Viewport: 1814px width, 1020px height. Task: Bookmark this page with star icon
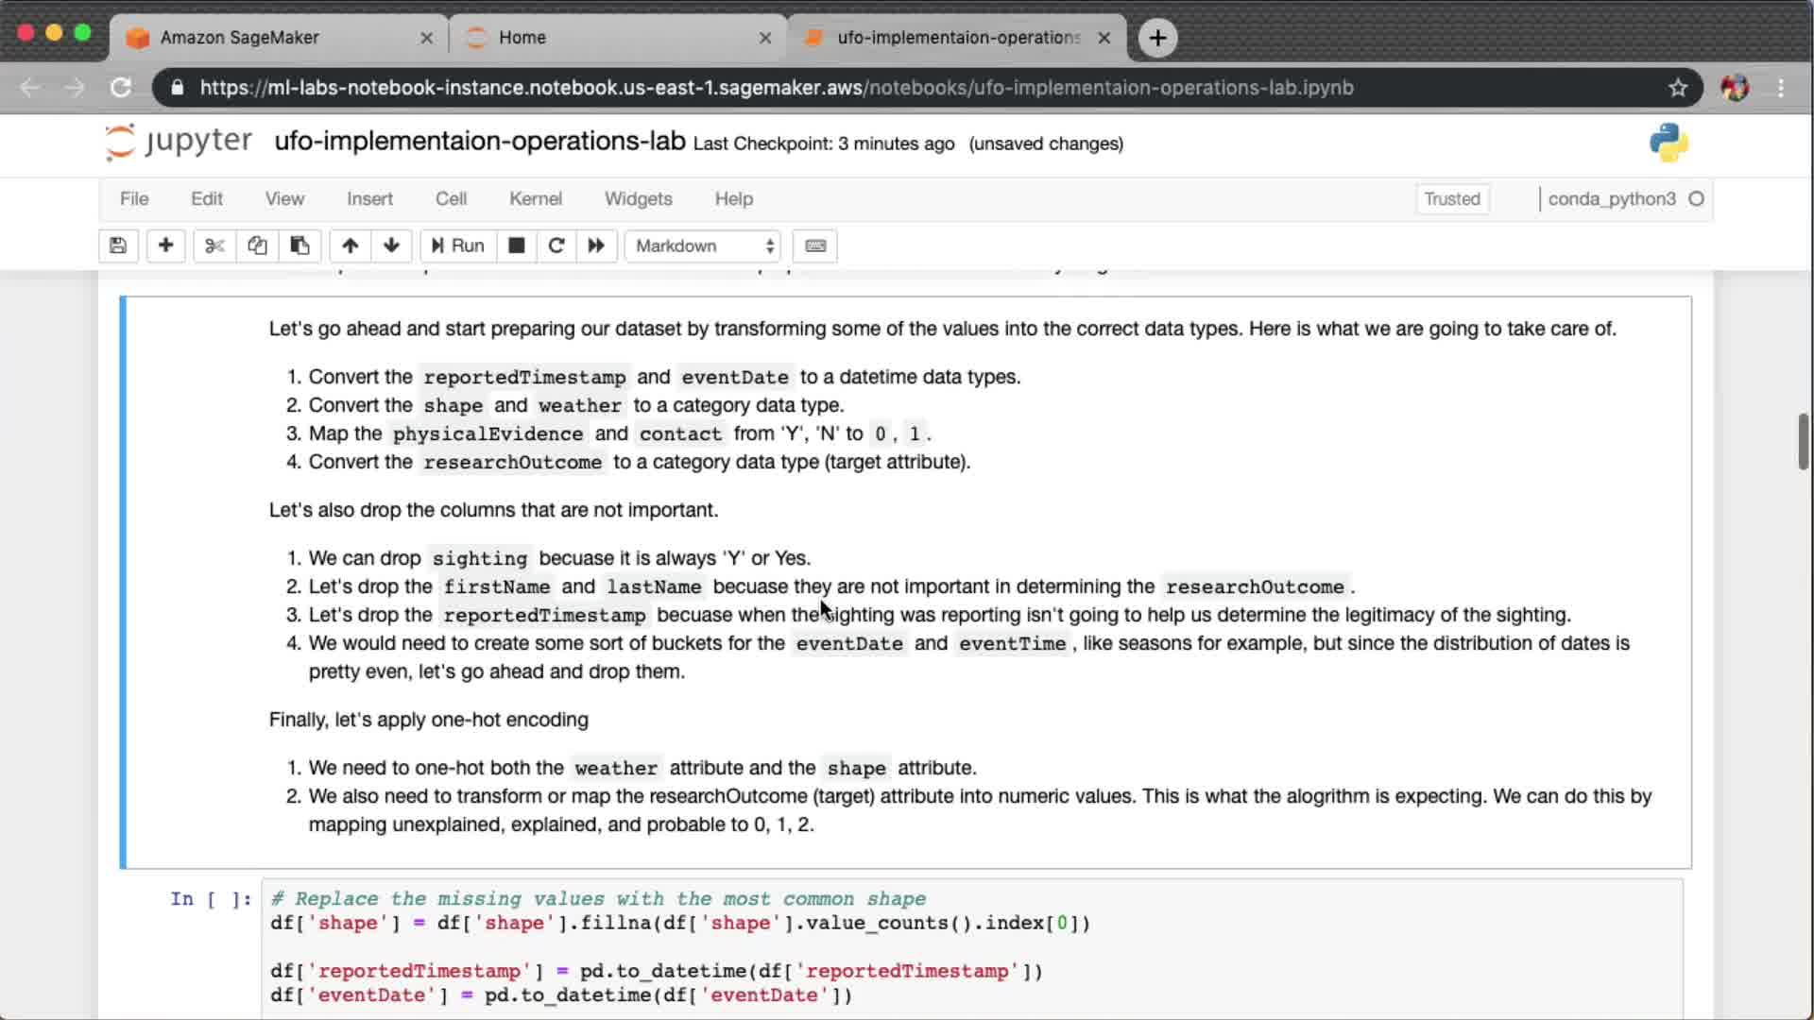[x=1677, y=88]
